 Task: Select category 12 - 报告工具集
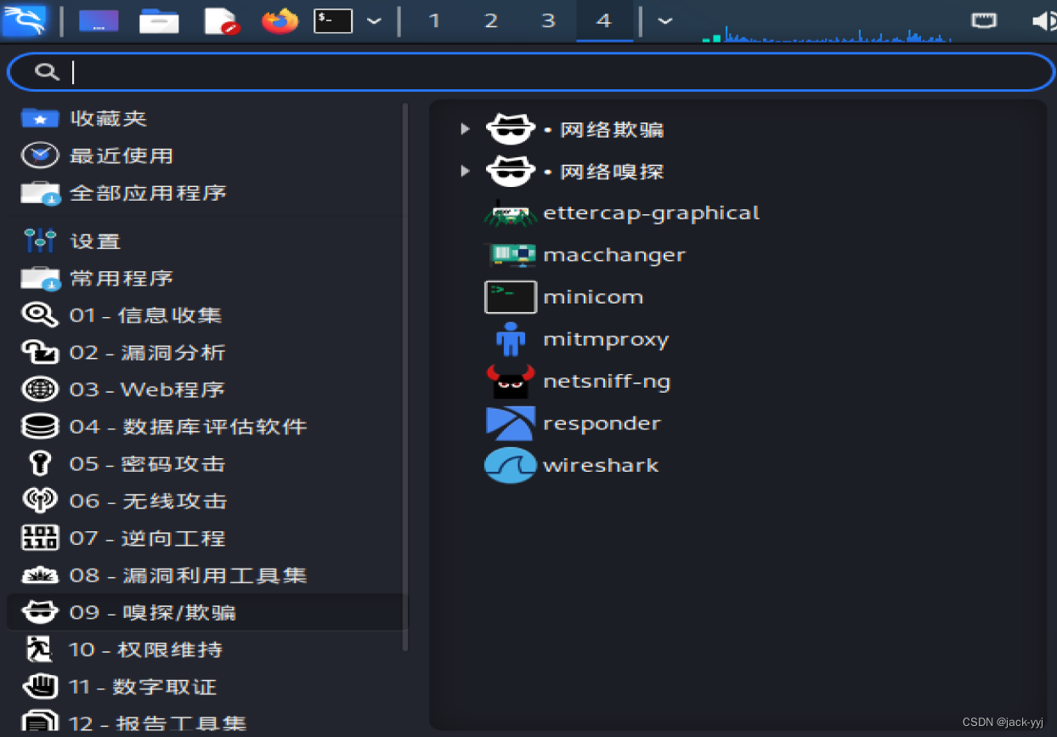coord(204,723)
